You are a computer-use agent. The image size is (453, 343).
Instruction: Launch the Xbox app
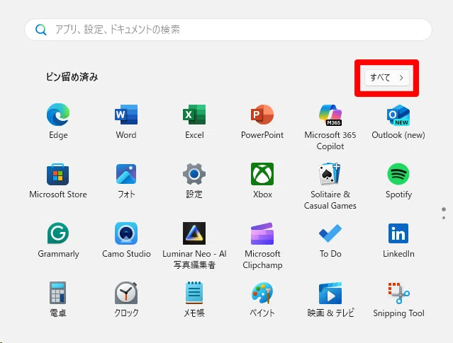262,174
